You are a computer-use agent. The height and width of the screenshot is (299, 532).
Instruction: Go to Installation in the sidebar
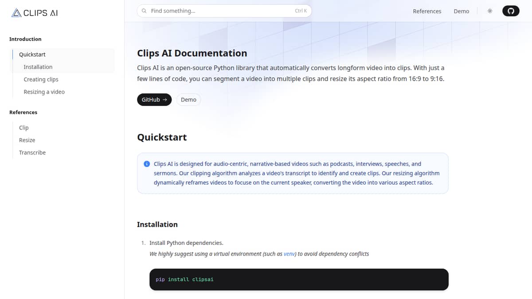click(38, 67)
